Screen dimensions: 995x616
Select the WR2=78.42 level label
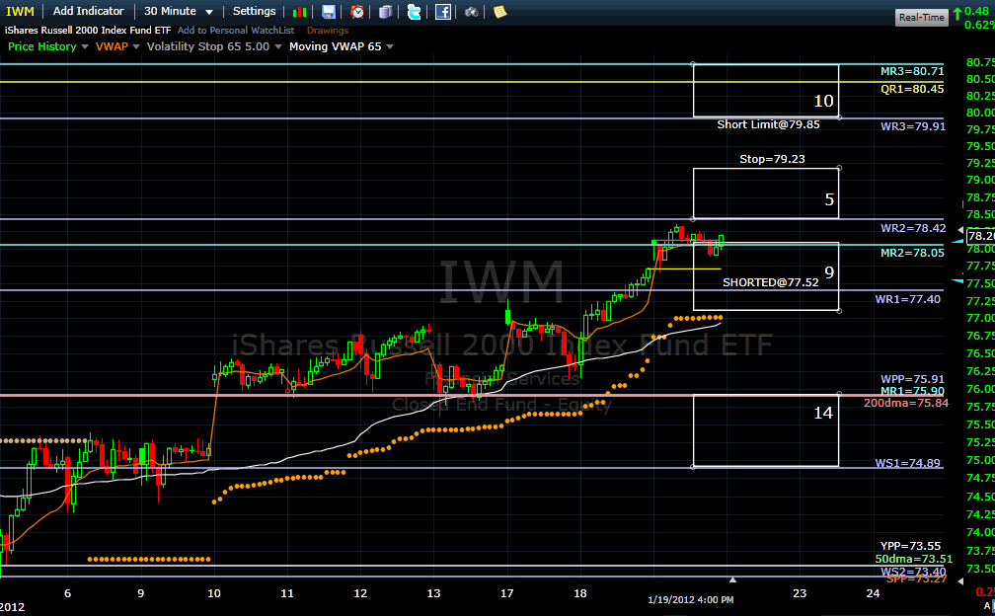click(913, 228)
